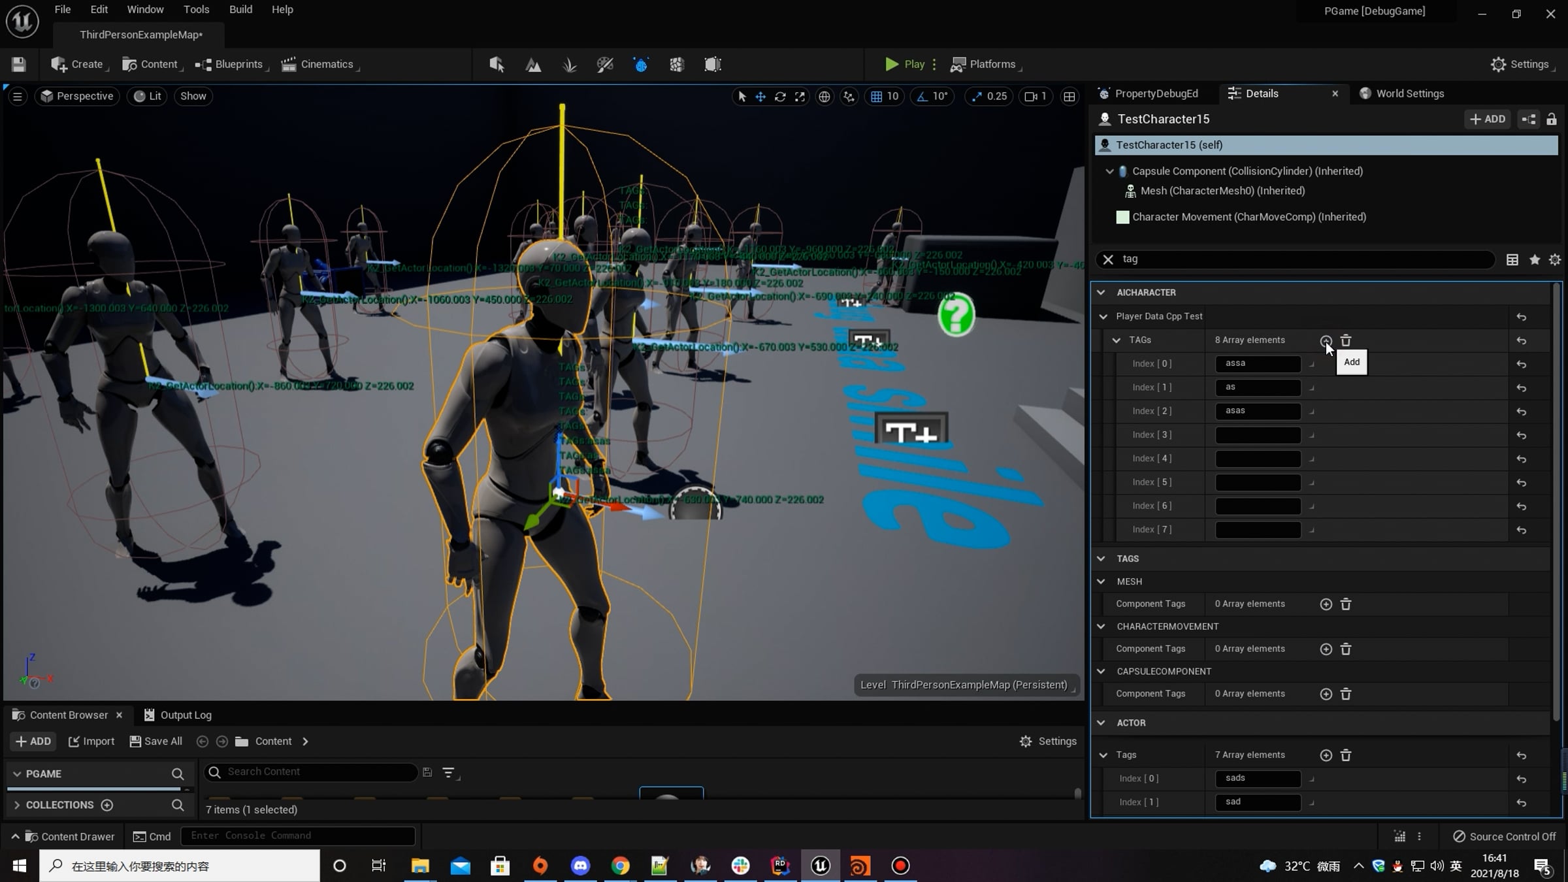The height and width of the screenshot is (882, 1568).
Task: Collapse the TAGs array rows
Action: pos(1117,340)
